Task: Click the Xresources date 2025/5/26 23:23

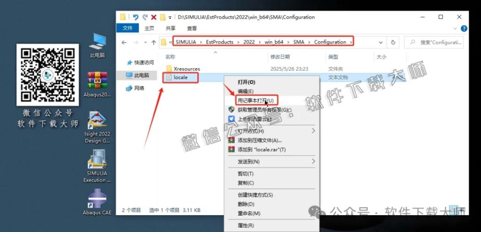Action: click(289, 69)
